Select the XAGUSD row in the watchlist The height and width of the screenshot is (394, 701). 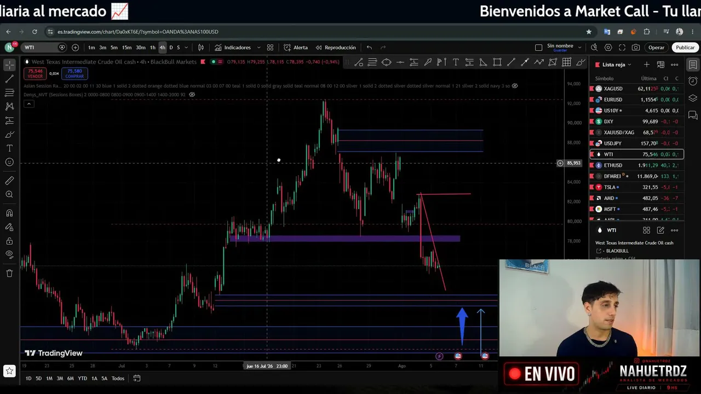636,89
